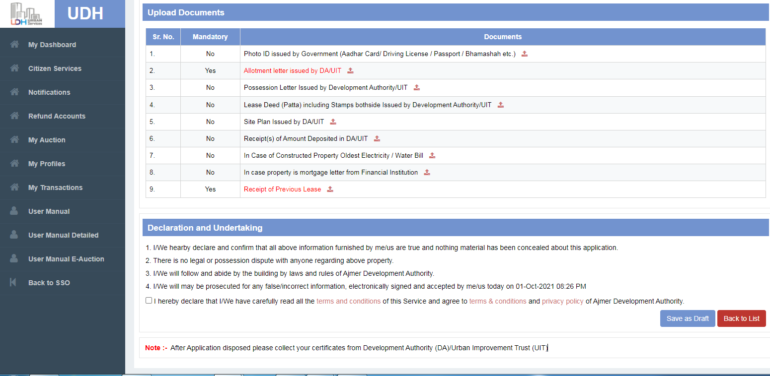The image size is (770, 376).
Task: Open the User Manual entry
Action: tap(49, 211)
